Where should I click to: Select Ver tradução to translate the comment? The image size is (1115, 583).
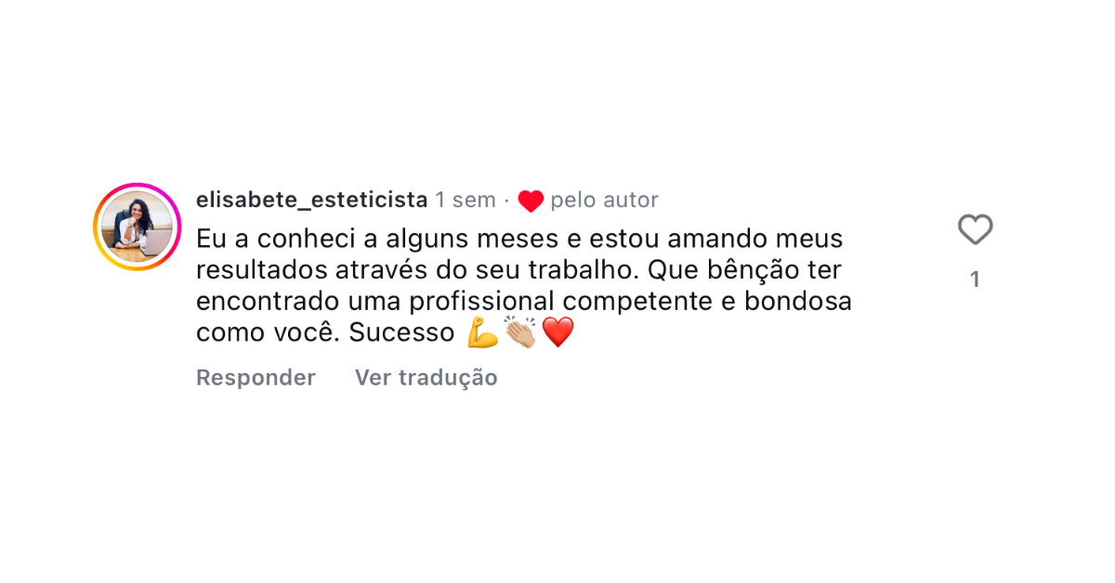pos(426,378)
